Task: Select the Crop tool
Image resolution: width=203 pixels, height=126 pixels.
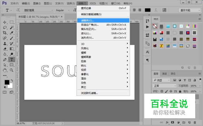Action: coord(5,33)
